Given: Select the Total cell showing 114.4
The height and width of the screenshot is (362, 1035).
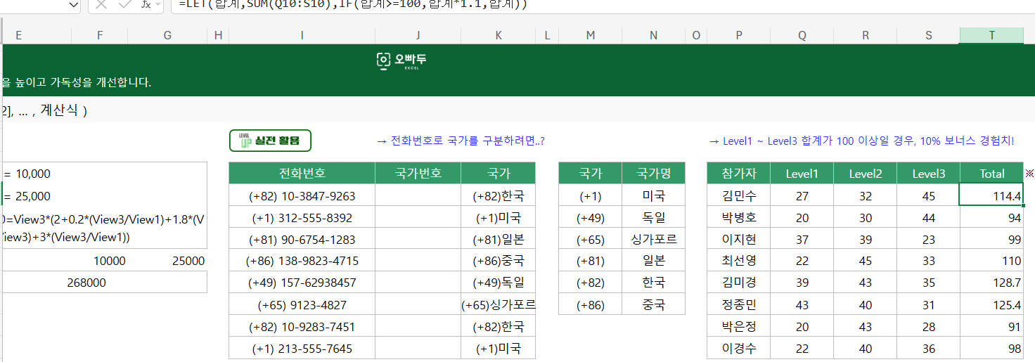Looking at the screenshot, I should (992, 196).
